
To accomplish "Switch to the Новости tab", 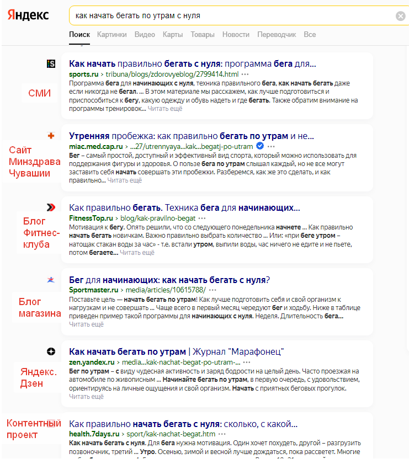I will 236,35.
